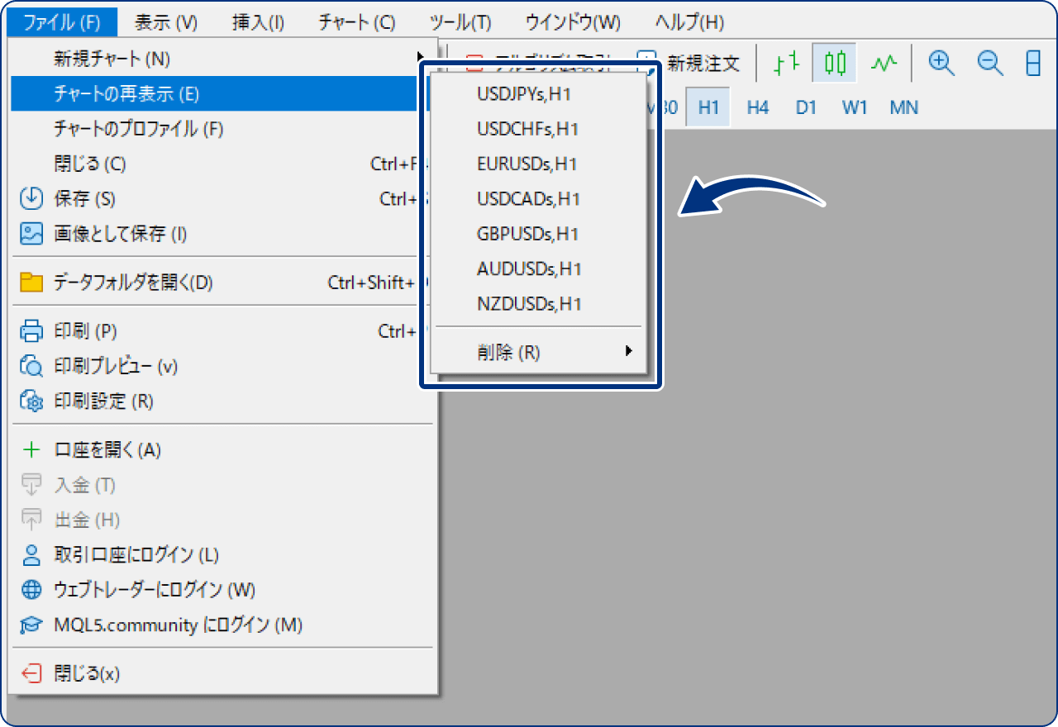Select the candlestick chart icon
Image resolution: width=1058 pixels, height=727 pixels.
(x=835, y=63)
